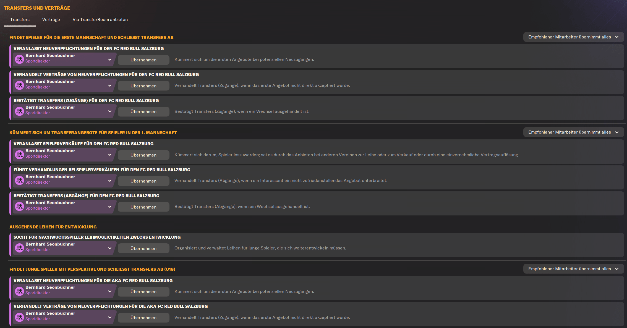This screenshot has width=627, height=328.
Task: Click avatar icon in 'Veranlasst Neuverpflichtungen für die AKA' row
Action: click(19, 291)
